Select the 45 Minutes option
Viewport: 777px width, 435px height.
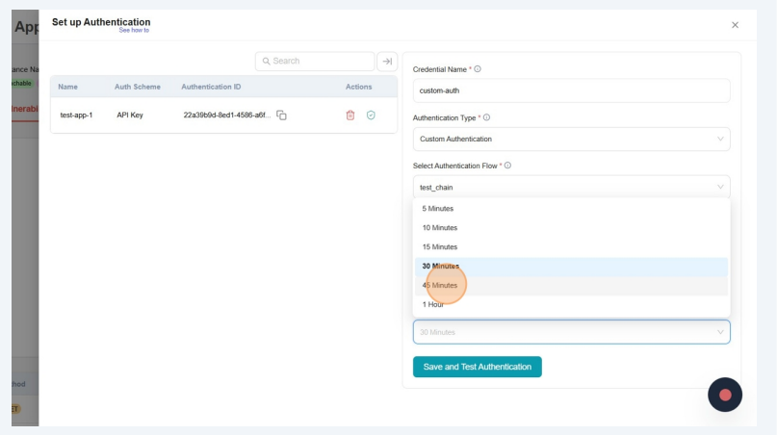[440, 286]
